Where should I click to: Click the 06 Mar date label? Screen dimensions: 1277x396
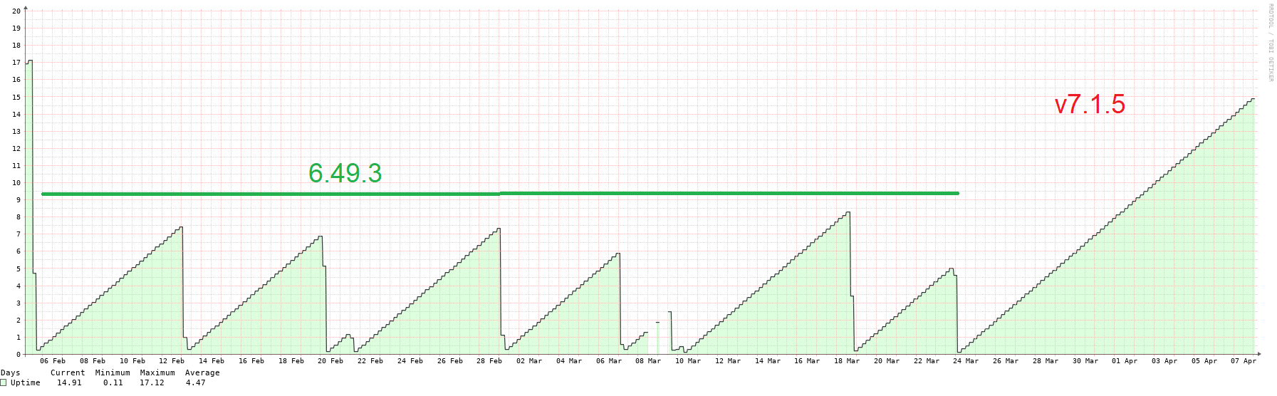pos(609,361)
